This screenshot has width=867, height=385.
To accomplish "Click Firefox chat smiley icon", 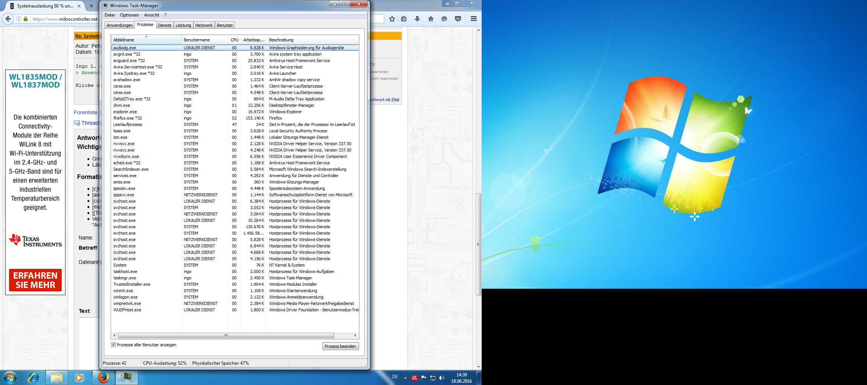I will click(444, 19).
